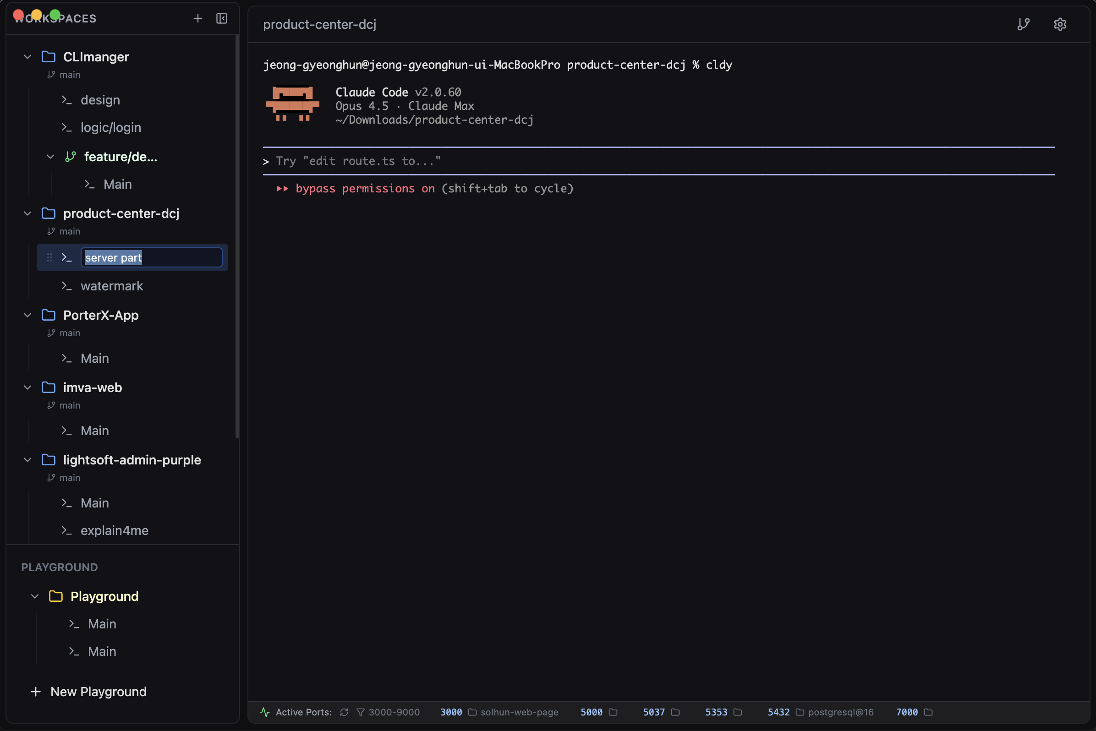Click the terminal icon beside watermark

(67, 286)
